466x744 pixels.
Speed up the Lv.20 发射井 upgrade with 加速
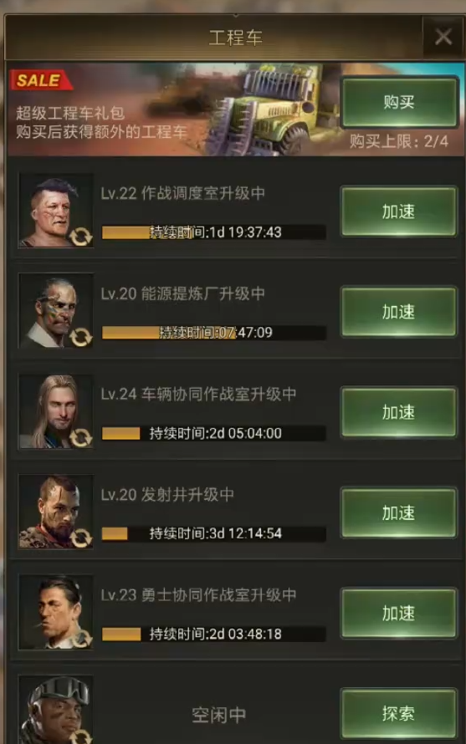[398, 513]
